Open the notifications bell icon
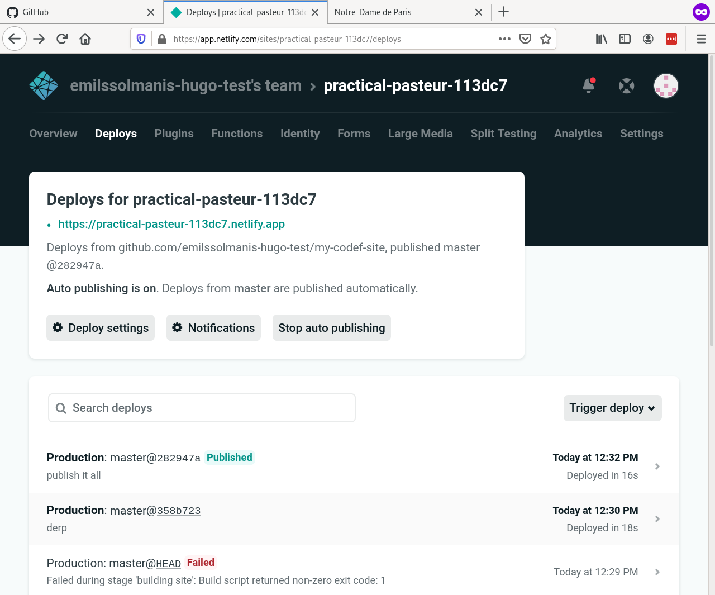This screenshot has width=715, height=595. click(589, 85)
